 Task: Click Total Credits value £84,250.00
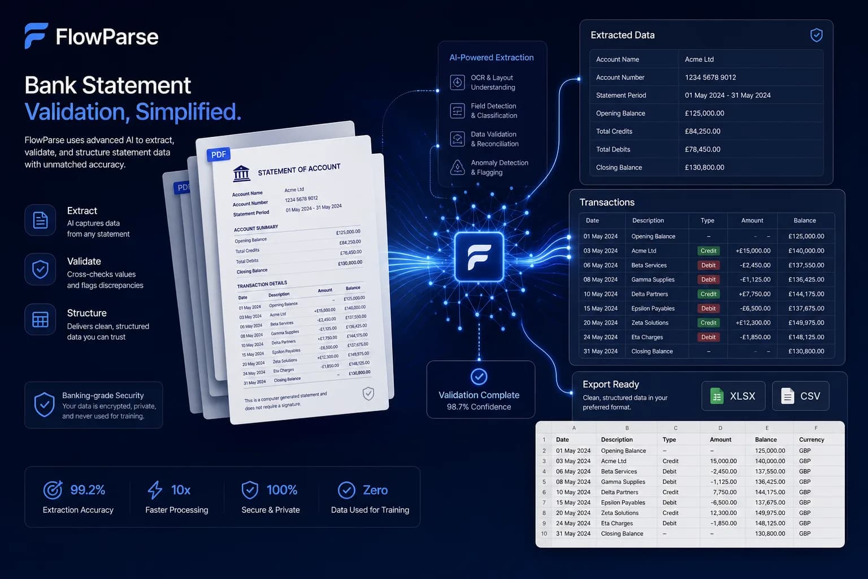point(702,131)
